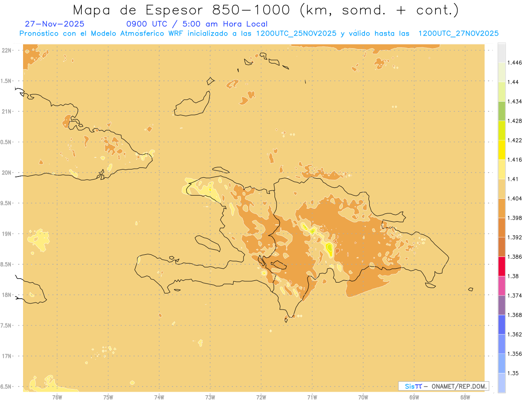Click the '72W' longitude label

(x=261, y=397)
